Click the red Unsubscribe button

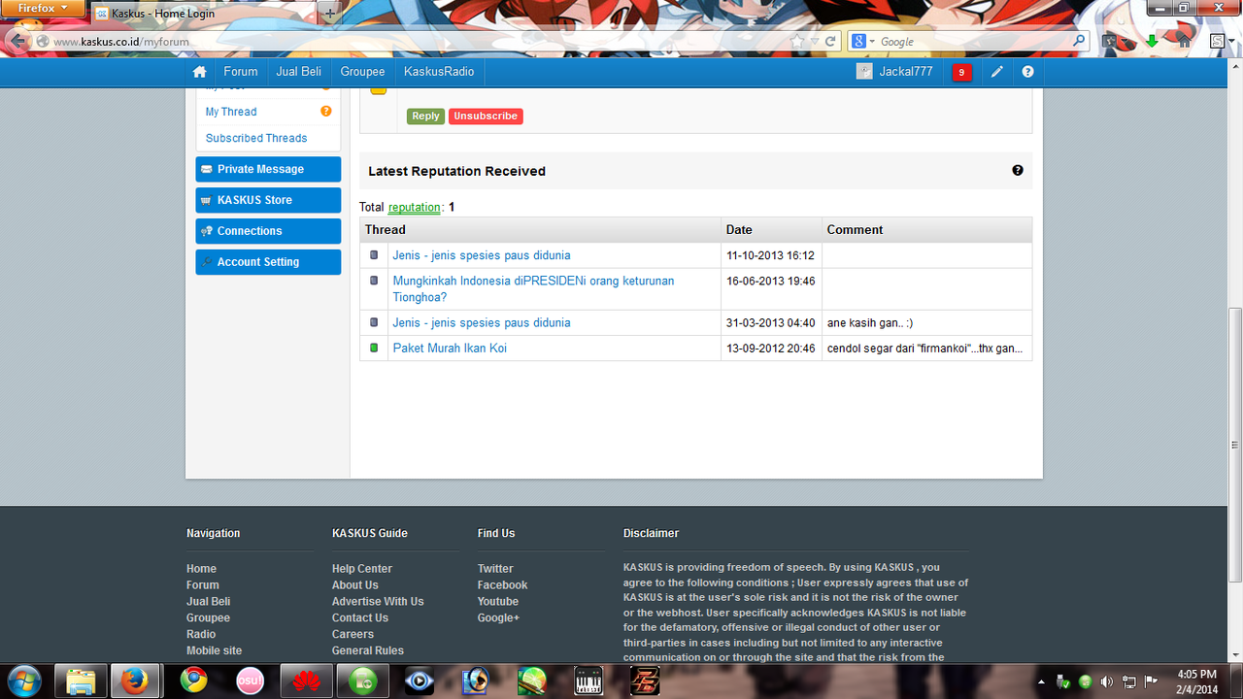point(486,116)
